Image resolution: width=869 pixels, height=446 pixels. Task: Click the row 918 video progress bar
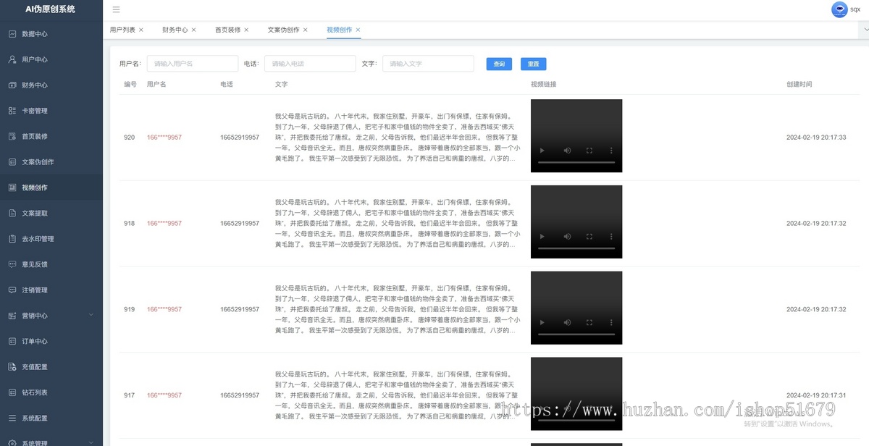[576, 248]
